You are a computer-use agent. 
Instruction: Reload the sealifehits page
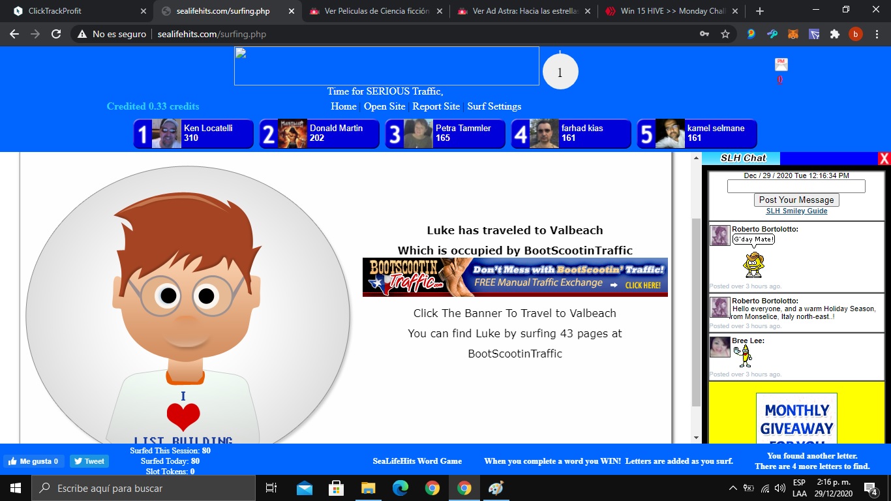[56, 34]
